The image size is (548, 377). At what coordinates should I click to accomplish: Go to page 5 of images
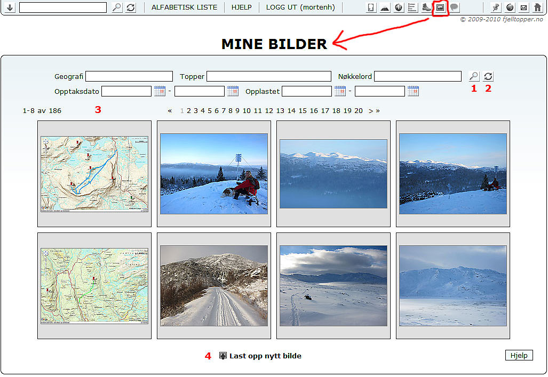click(210, 111)
